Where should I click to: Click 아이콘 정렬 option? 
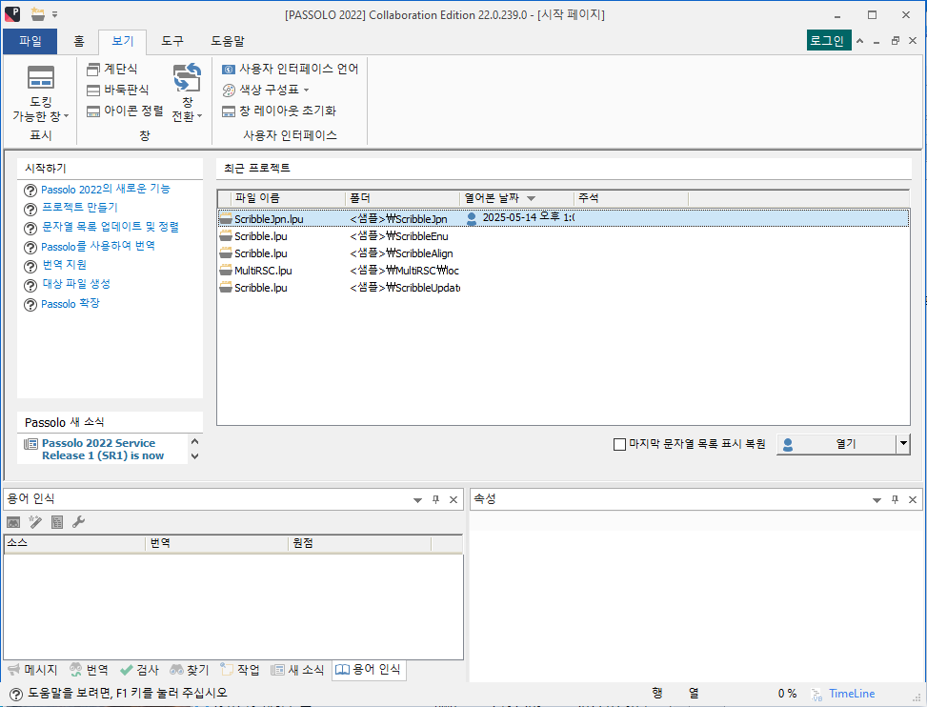(125, 111)
